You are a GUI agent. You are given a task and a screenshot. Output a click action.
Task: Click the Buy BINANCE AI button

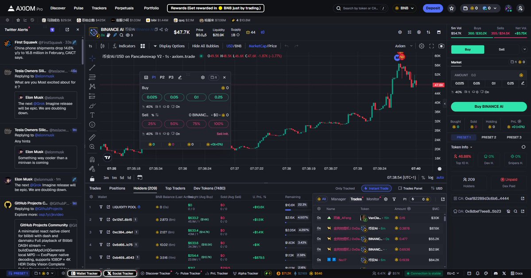tap(488, 107)
